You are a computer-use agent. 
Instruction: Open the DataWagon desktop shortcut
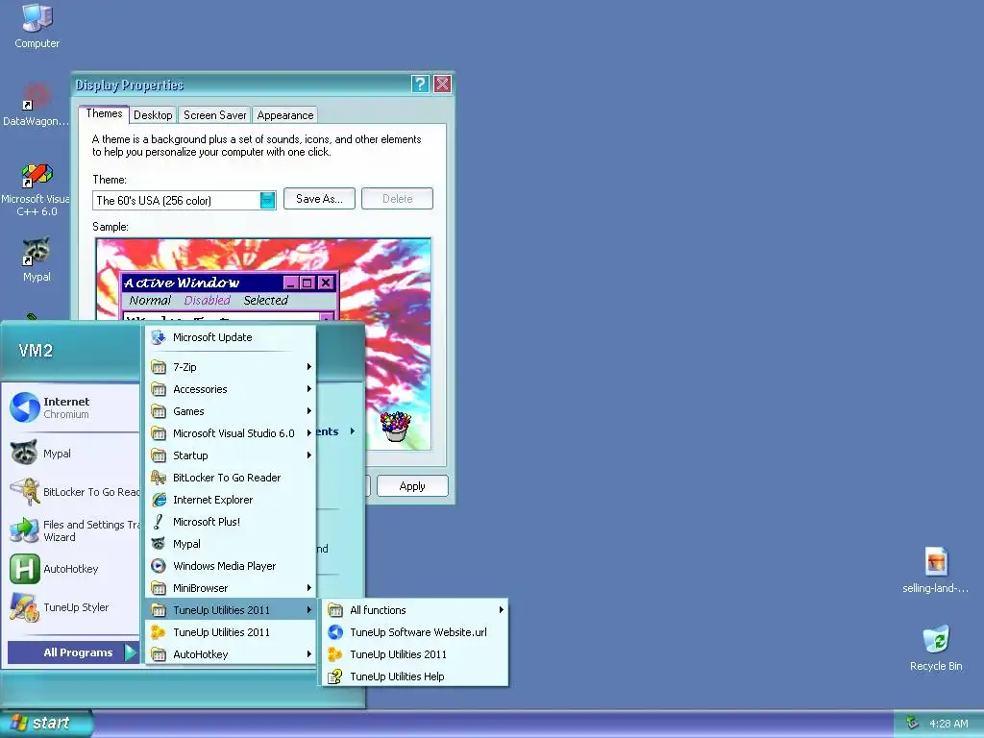(36, 104)
